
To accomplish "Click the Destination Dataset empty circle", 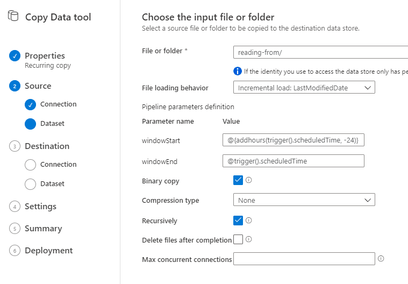I will pyautogui.click(x=31, y=184).
